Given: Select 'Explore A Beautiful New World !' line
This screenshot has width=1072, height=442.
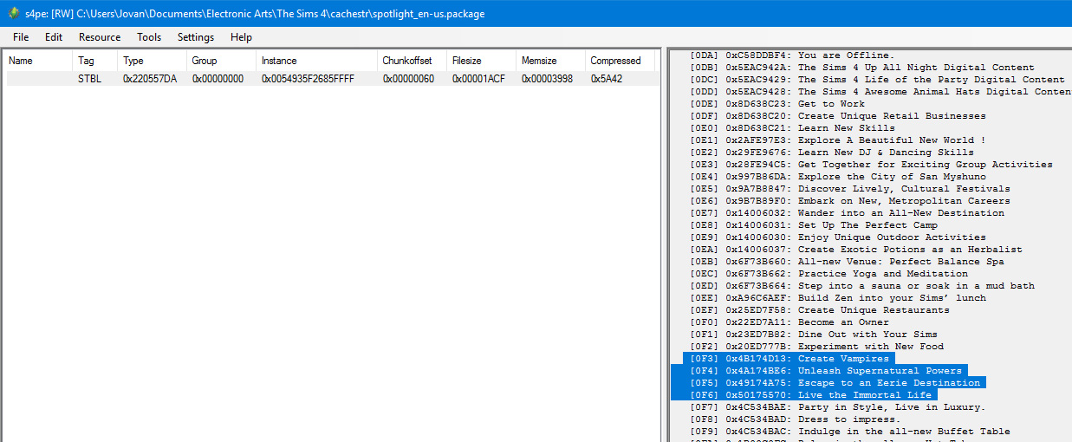Looking at the screenshot, I should (x=838, y=140).
